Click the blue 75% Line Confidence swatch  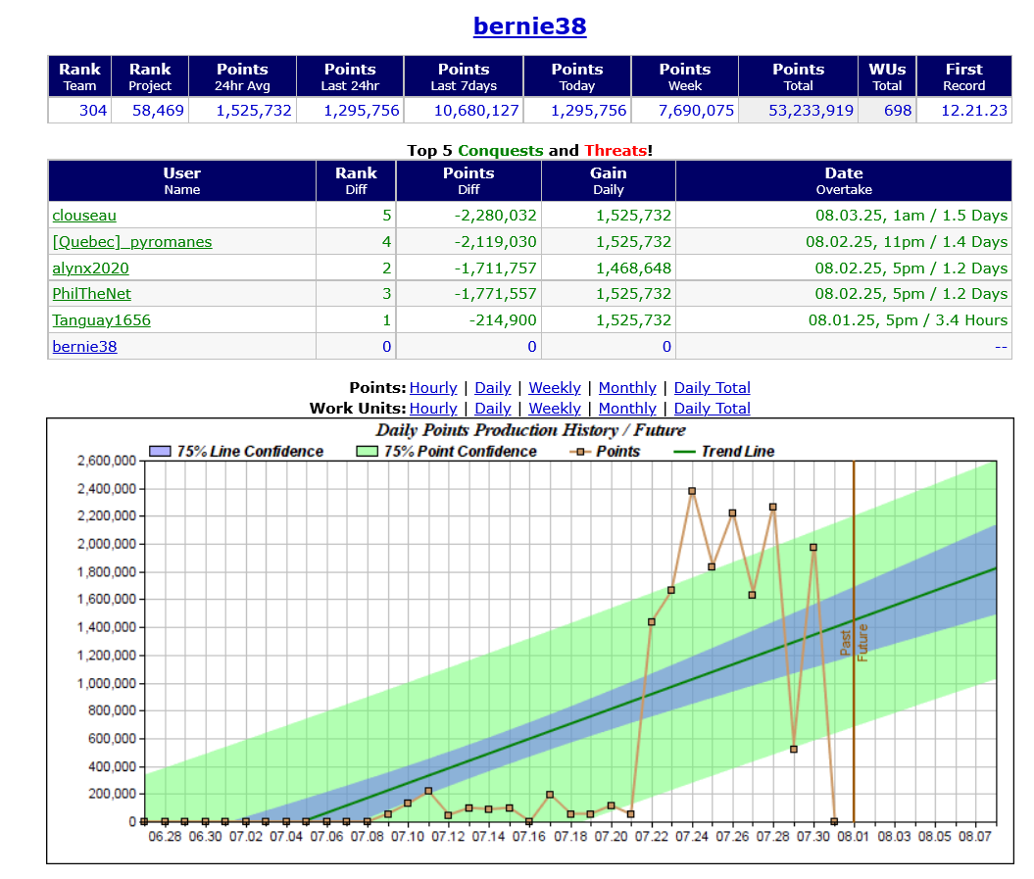click(160, 452)
